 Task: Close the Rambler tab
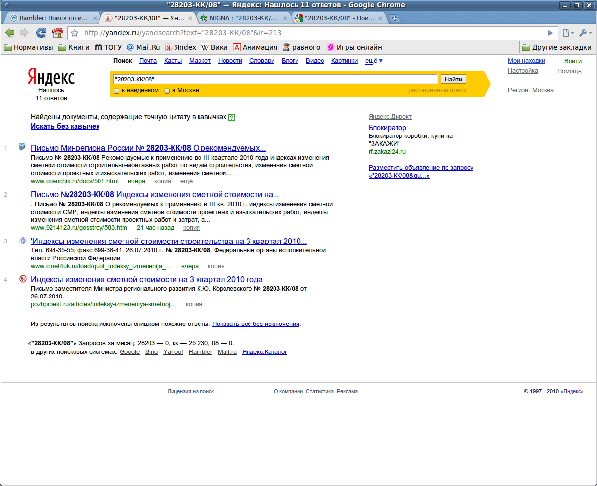[95, 18]
